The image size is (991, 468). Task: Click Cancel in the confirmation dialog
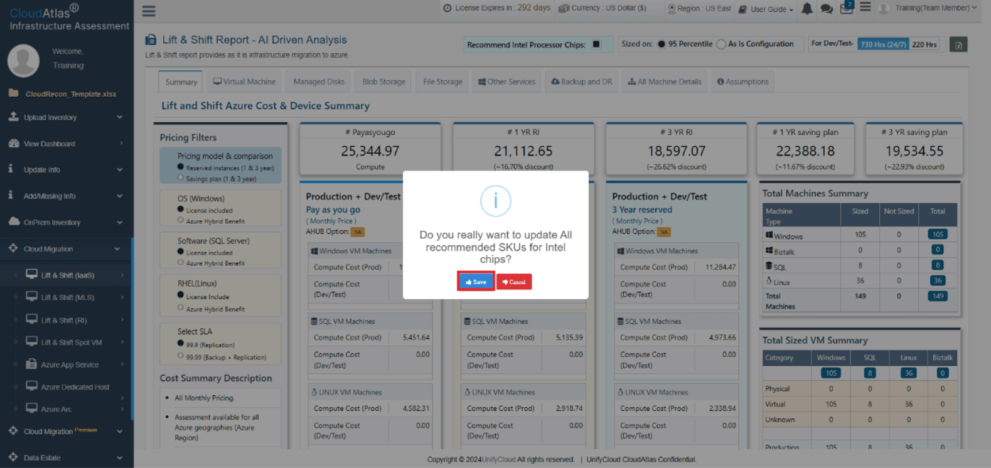(x=514, y=282)
